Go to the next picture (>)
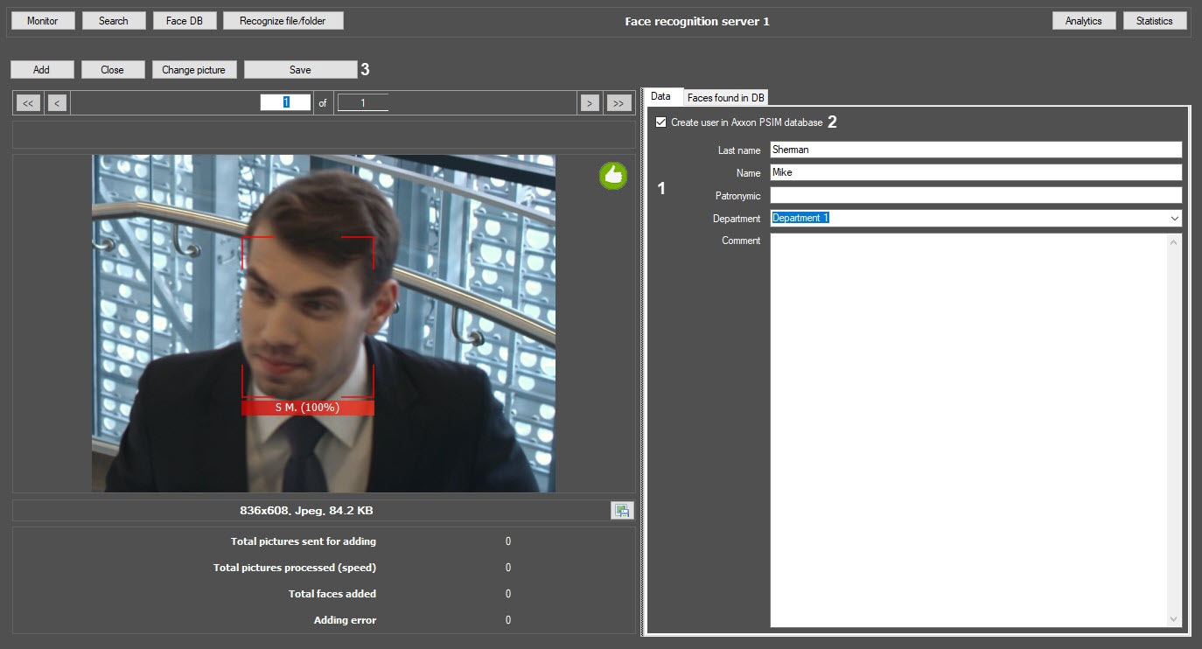 click(590, 103)
